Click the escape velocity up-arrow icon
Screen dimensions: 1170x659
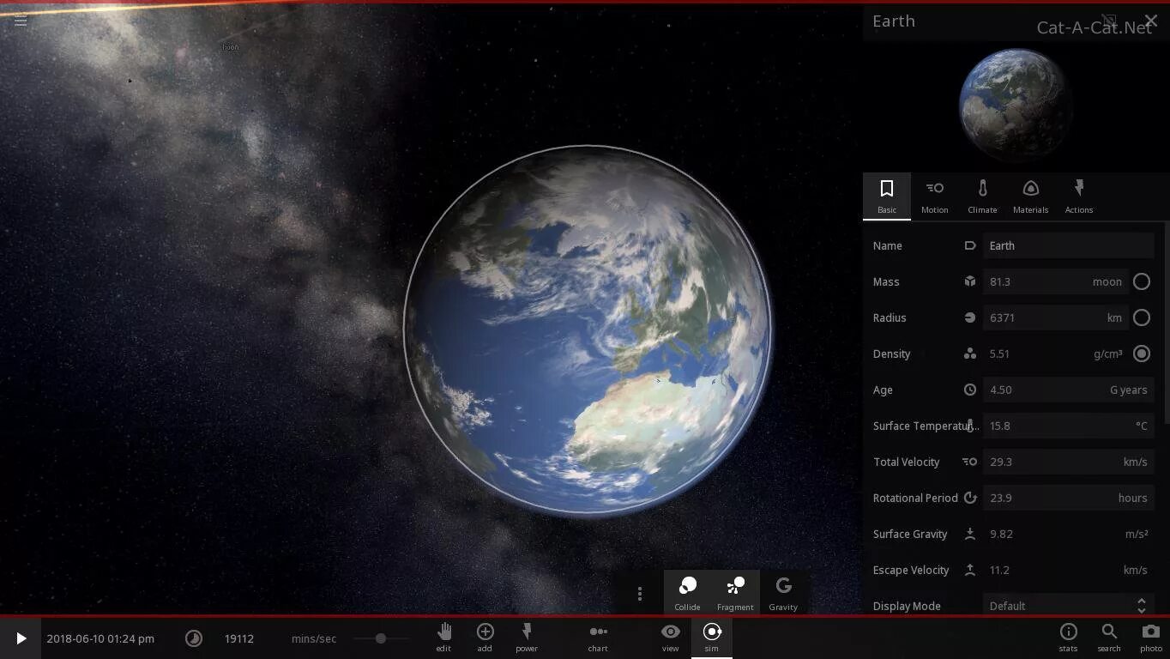point(970,570)
